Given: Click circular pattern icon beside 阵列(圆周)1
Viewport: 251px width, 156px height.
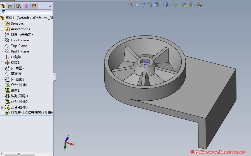Looking at the screenshot, I should click(x=7, y=96).
